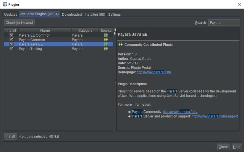Uncheck install box for Payara EE Common
This screenshot has width=244, height=152.
coord(11,35)
